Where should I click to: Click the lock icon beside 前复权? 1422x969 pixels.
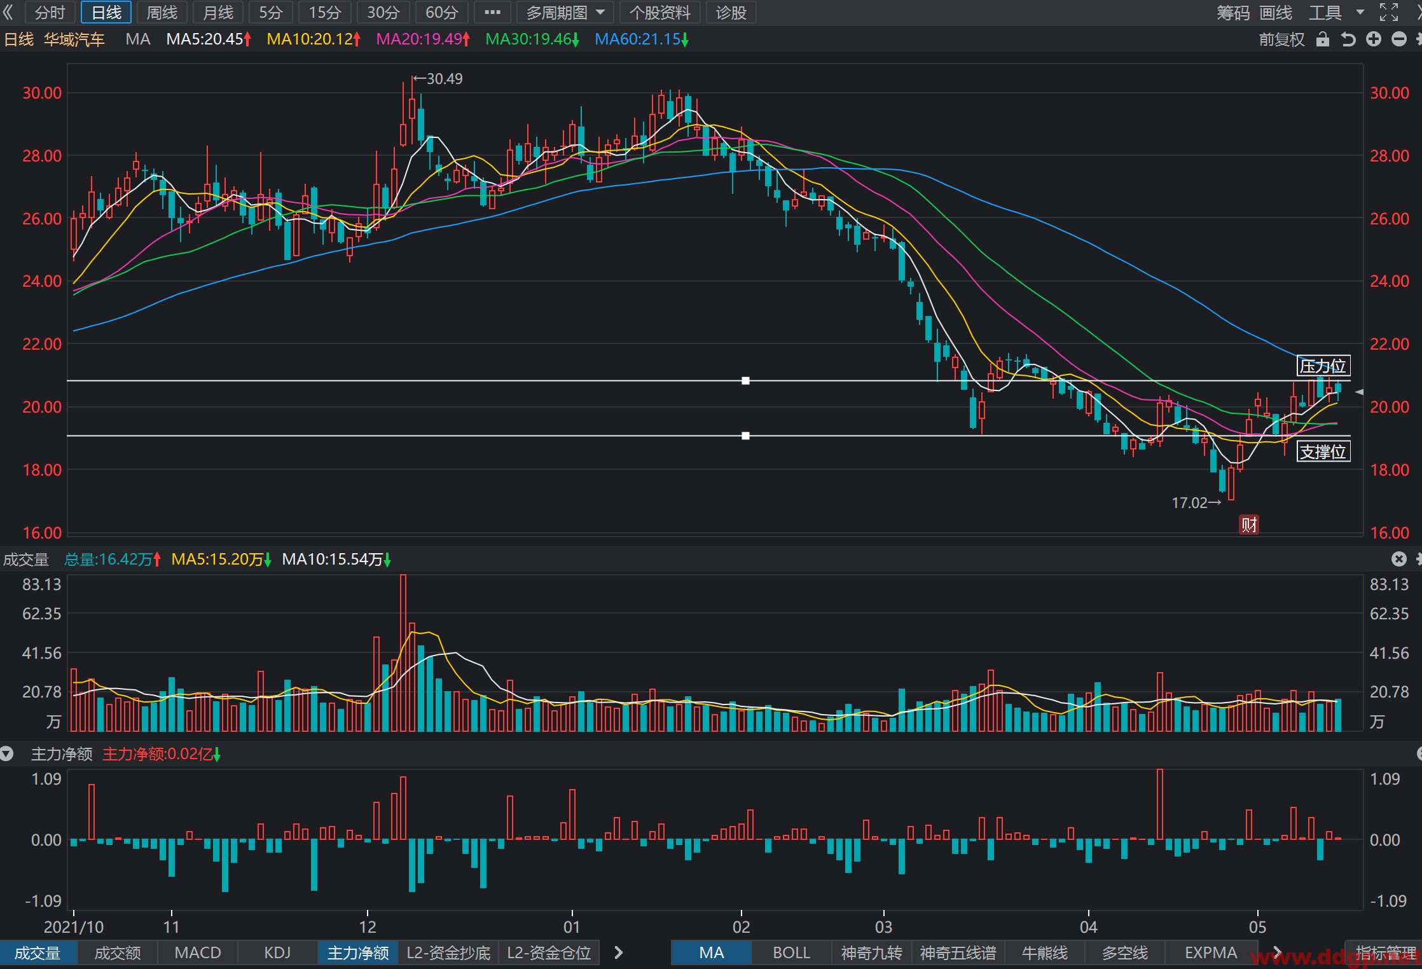pos(1322,39)
